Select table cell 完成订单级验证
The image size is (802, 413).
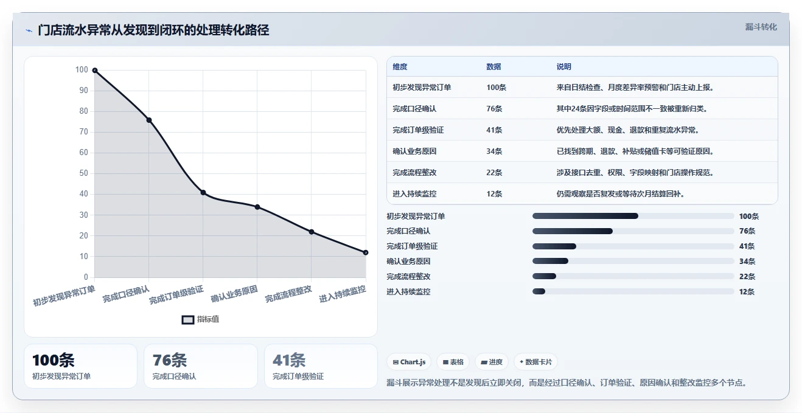coord(419,130)
